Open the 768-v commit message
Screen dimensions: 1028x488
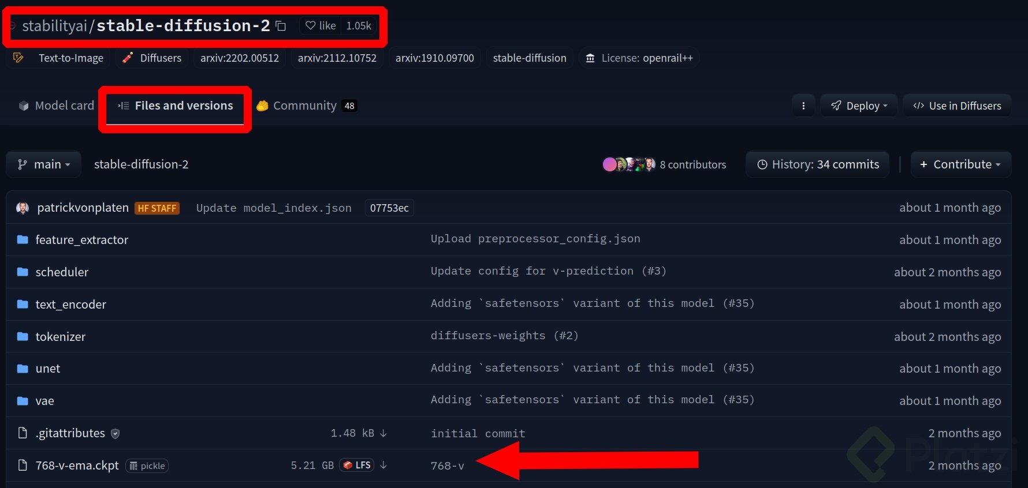pyautogui.click(x=448, y=466)
